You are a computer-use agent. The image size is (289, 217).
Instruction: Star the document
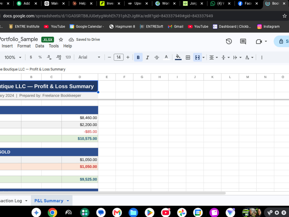61,40
